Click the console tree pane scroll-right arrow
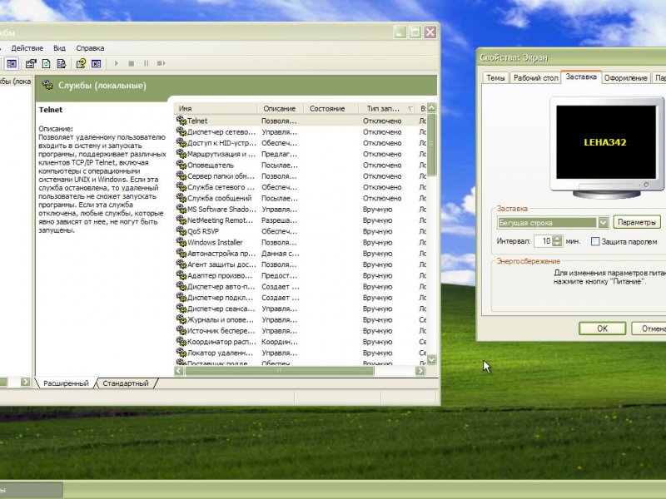Screen dimensions: 666x499 [26, 382]
